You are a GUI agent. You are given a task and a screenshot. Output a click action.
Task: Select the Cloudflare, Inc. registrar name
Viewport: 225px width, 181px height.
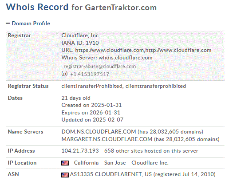pos(81,35)
